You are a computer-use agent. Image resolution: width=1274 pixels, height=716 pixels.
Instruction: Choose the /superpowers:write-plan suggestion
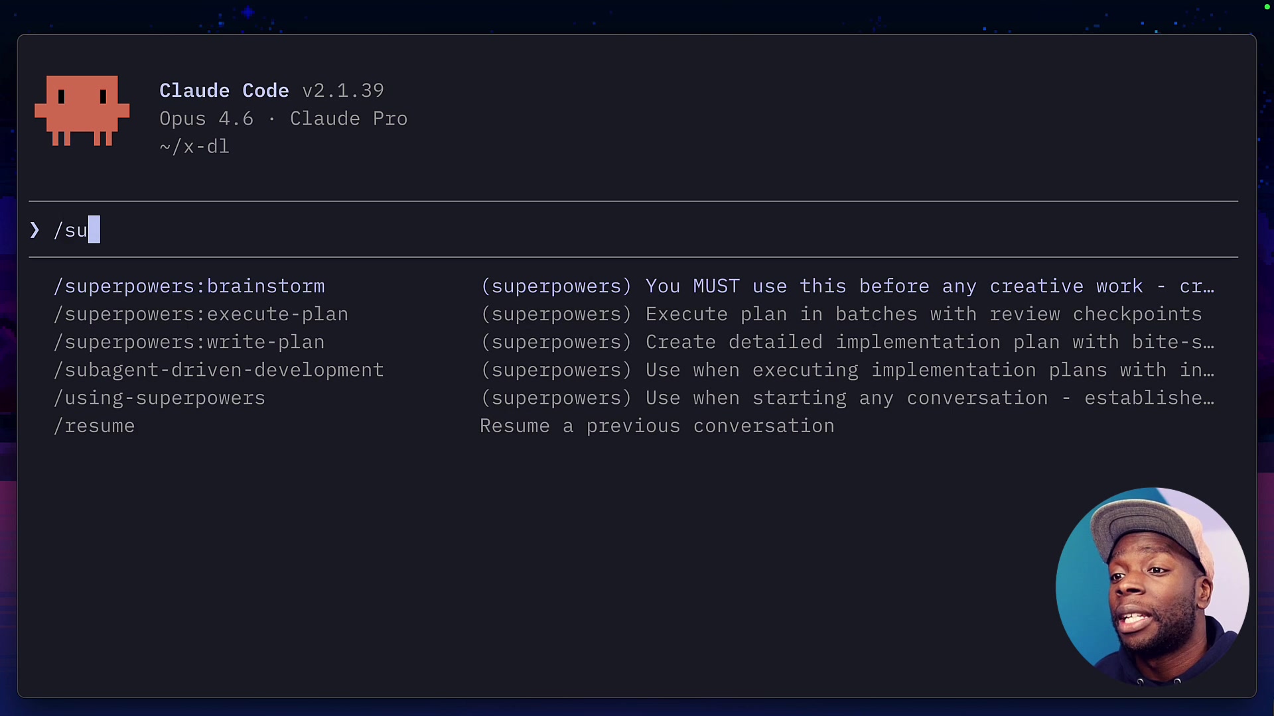(x=189, y=342)
